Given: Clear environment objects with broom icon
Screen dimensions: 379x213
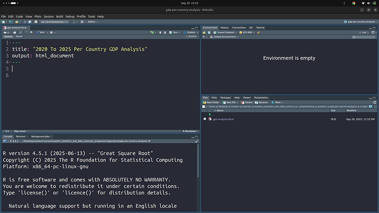Looking at the screenshot, I should pos(258,33).
